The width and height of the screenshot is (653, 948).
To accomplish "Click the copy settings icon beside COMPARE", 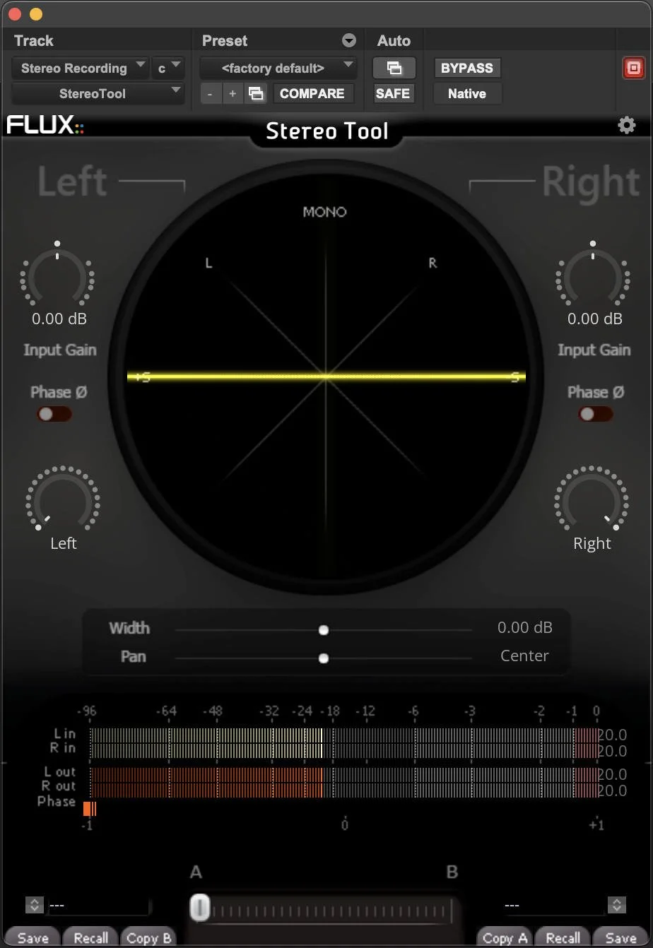I will pyautogui.click(x=256, y=93).
